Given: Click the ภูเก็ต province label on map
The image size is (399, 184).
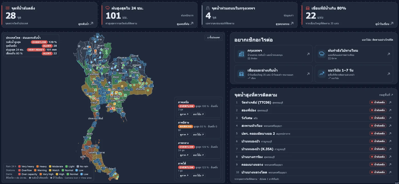Looking at the screenshot, I should (x=83, y=156).
